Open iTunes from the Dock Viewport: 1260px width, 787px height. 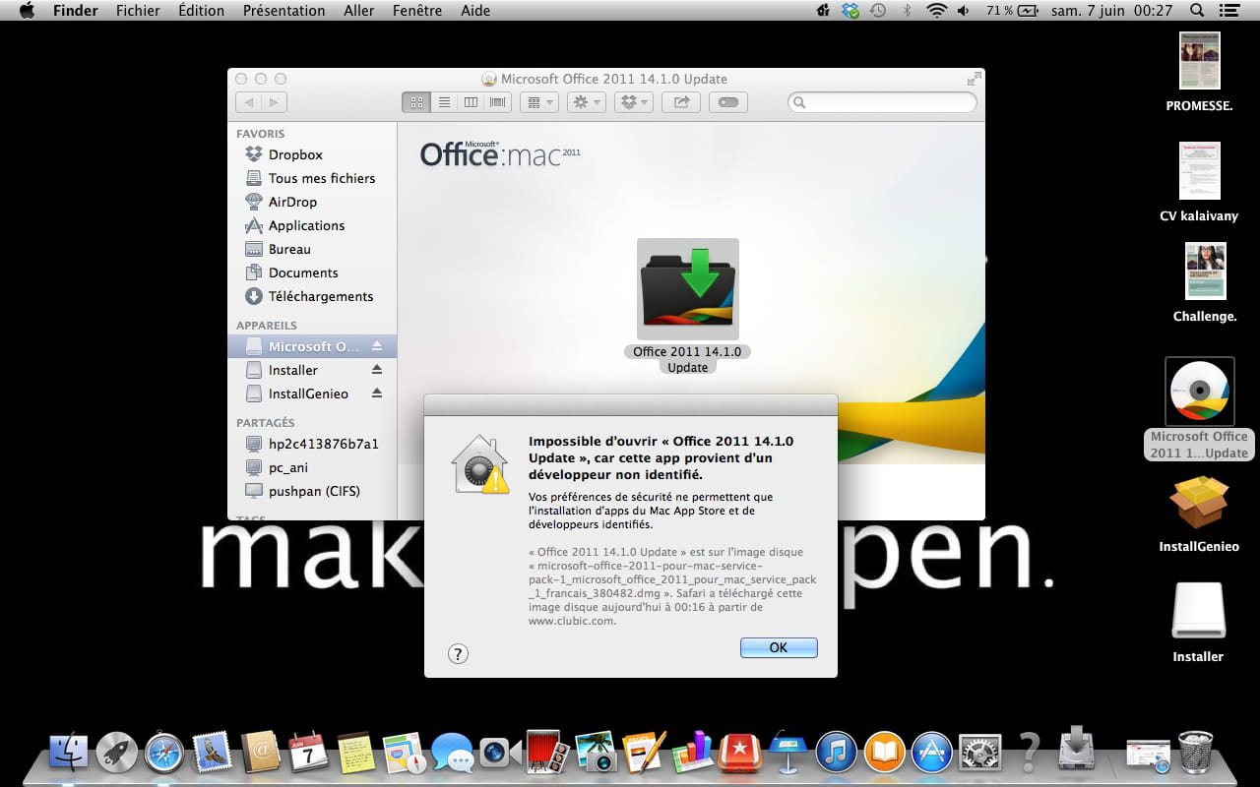pos(837,753)
